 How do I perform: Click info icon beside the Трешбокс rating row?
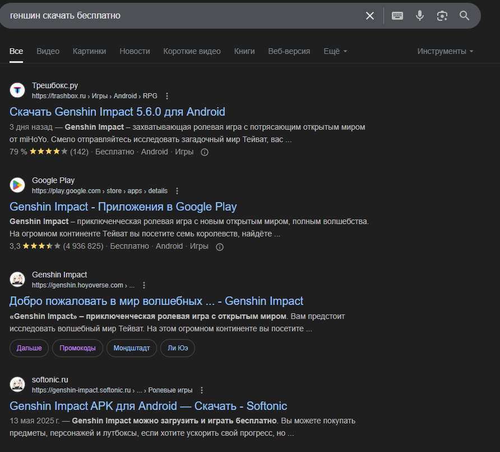(x=205, y=152)
